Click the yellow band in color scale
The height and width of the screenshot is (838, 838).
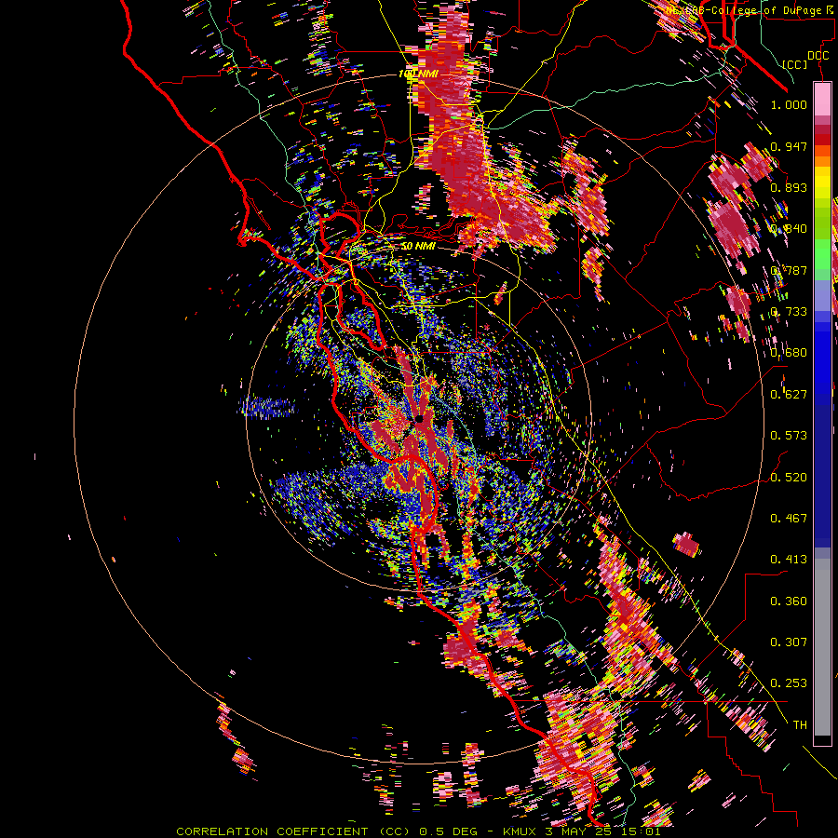tap(822, 182)
